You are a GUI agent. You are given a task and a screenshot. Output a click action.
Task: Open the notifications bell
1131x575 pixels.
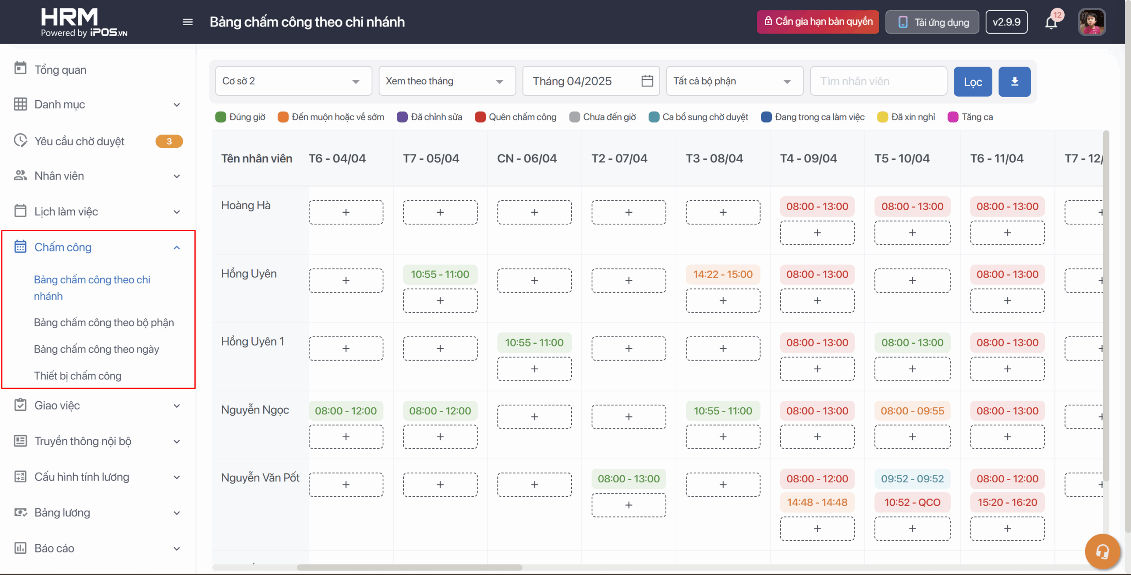(1051, 22)
